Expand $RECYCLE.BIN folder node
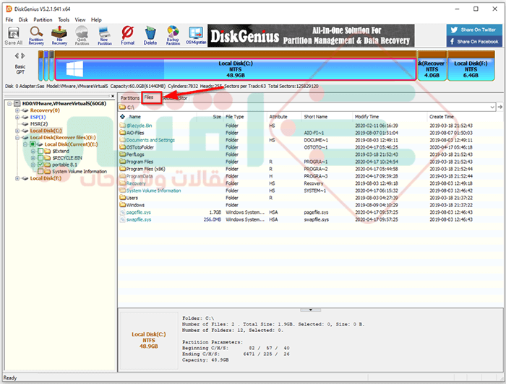This screenshot has width=506, height=384. [x=33, y=157]
